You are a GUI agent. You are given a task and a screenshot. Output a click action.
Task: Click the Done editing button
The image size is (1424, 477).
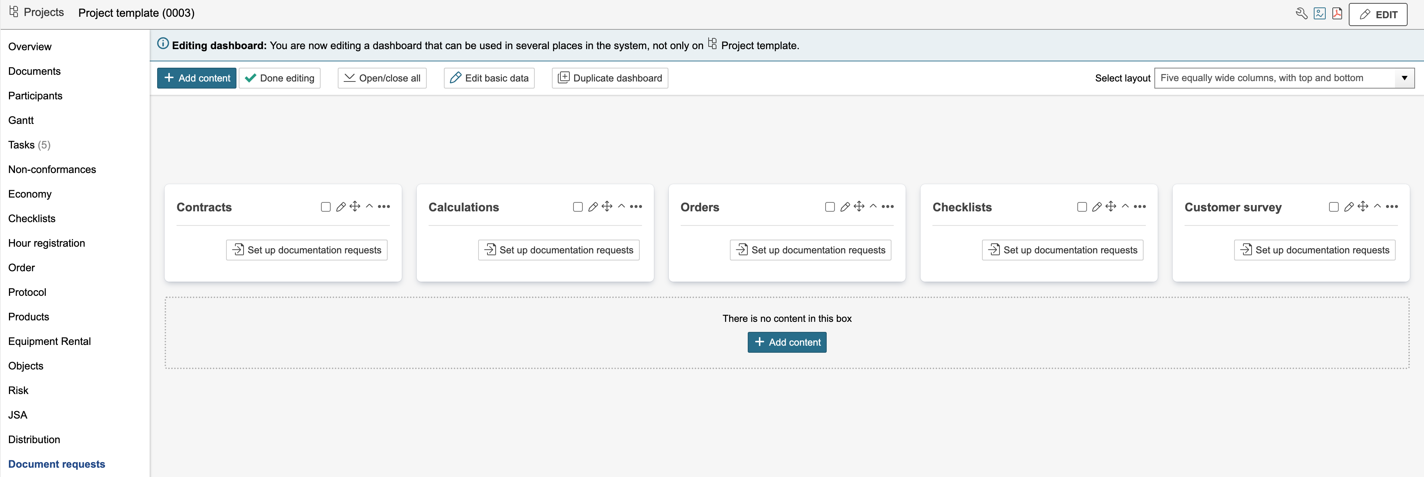point(280,78)
